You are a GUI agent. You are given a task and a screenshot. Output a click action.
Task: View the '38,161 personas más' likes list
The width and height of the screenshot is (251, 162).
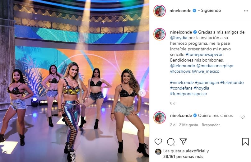(183, 156)
